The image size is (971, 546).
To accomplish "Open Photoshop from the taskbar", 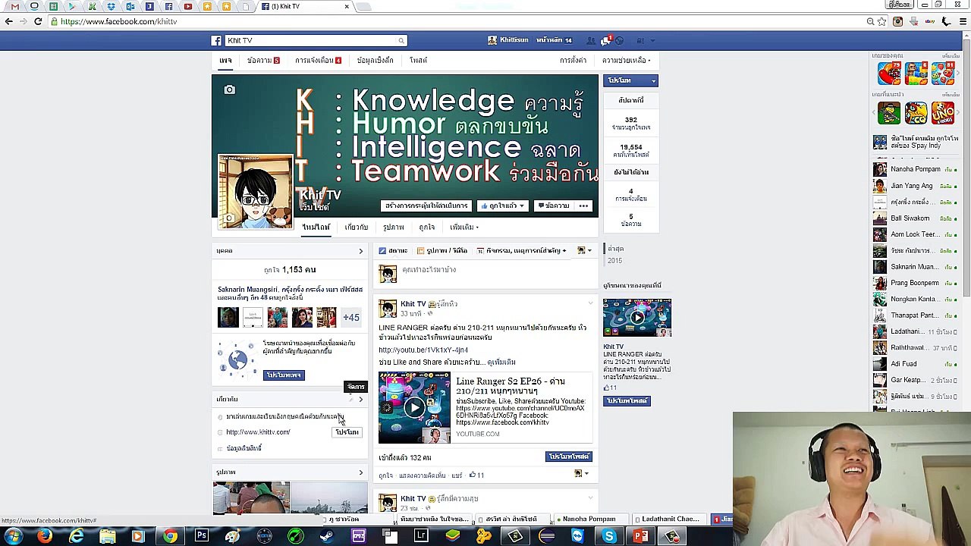I will coord(201,537).
